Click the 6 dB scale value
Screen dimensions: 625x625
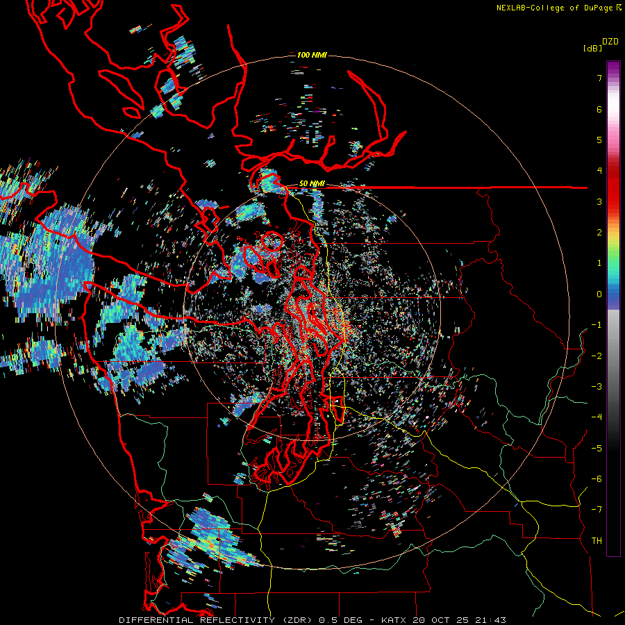[599, 109]
